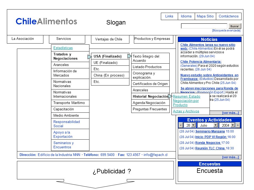254x190 pixels.
Task: Expand USA (Finalizado) submenu arrow
Action: click(x=130, y=56)
